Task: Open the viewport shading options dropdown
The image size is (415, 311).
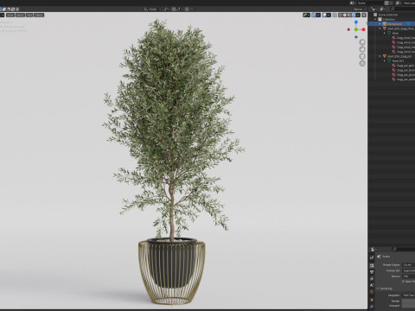Action: (x=358, y=15)
